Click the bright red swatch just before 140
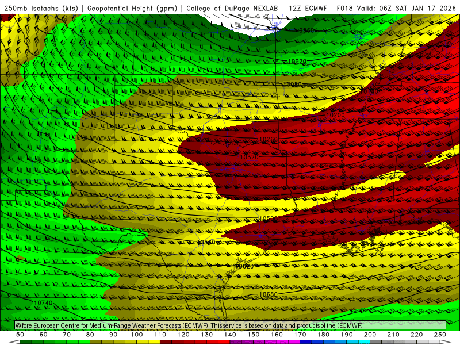 pos(224,342)
